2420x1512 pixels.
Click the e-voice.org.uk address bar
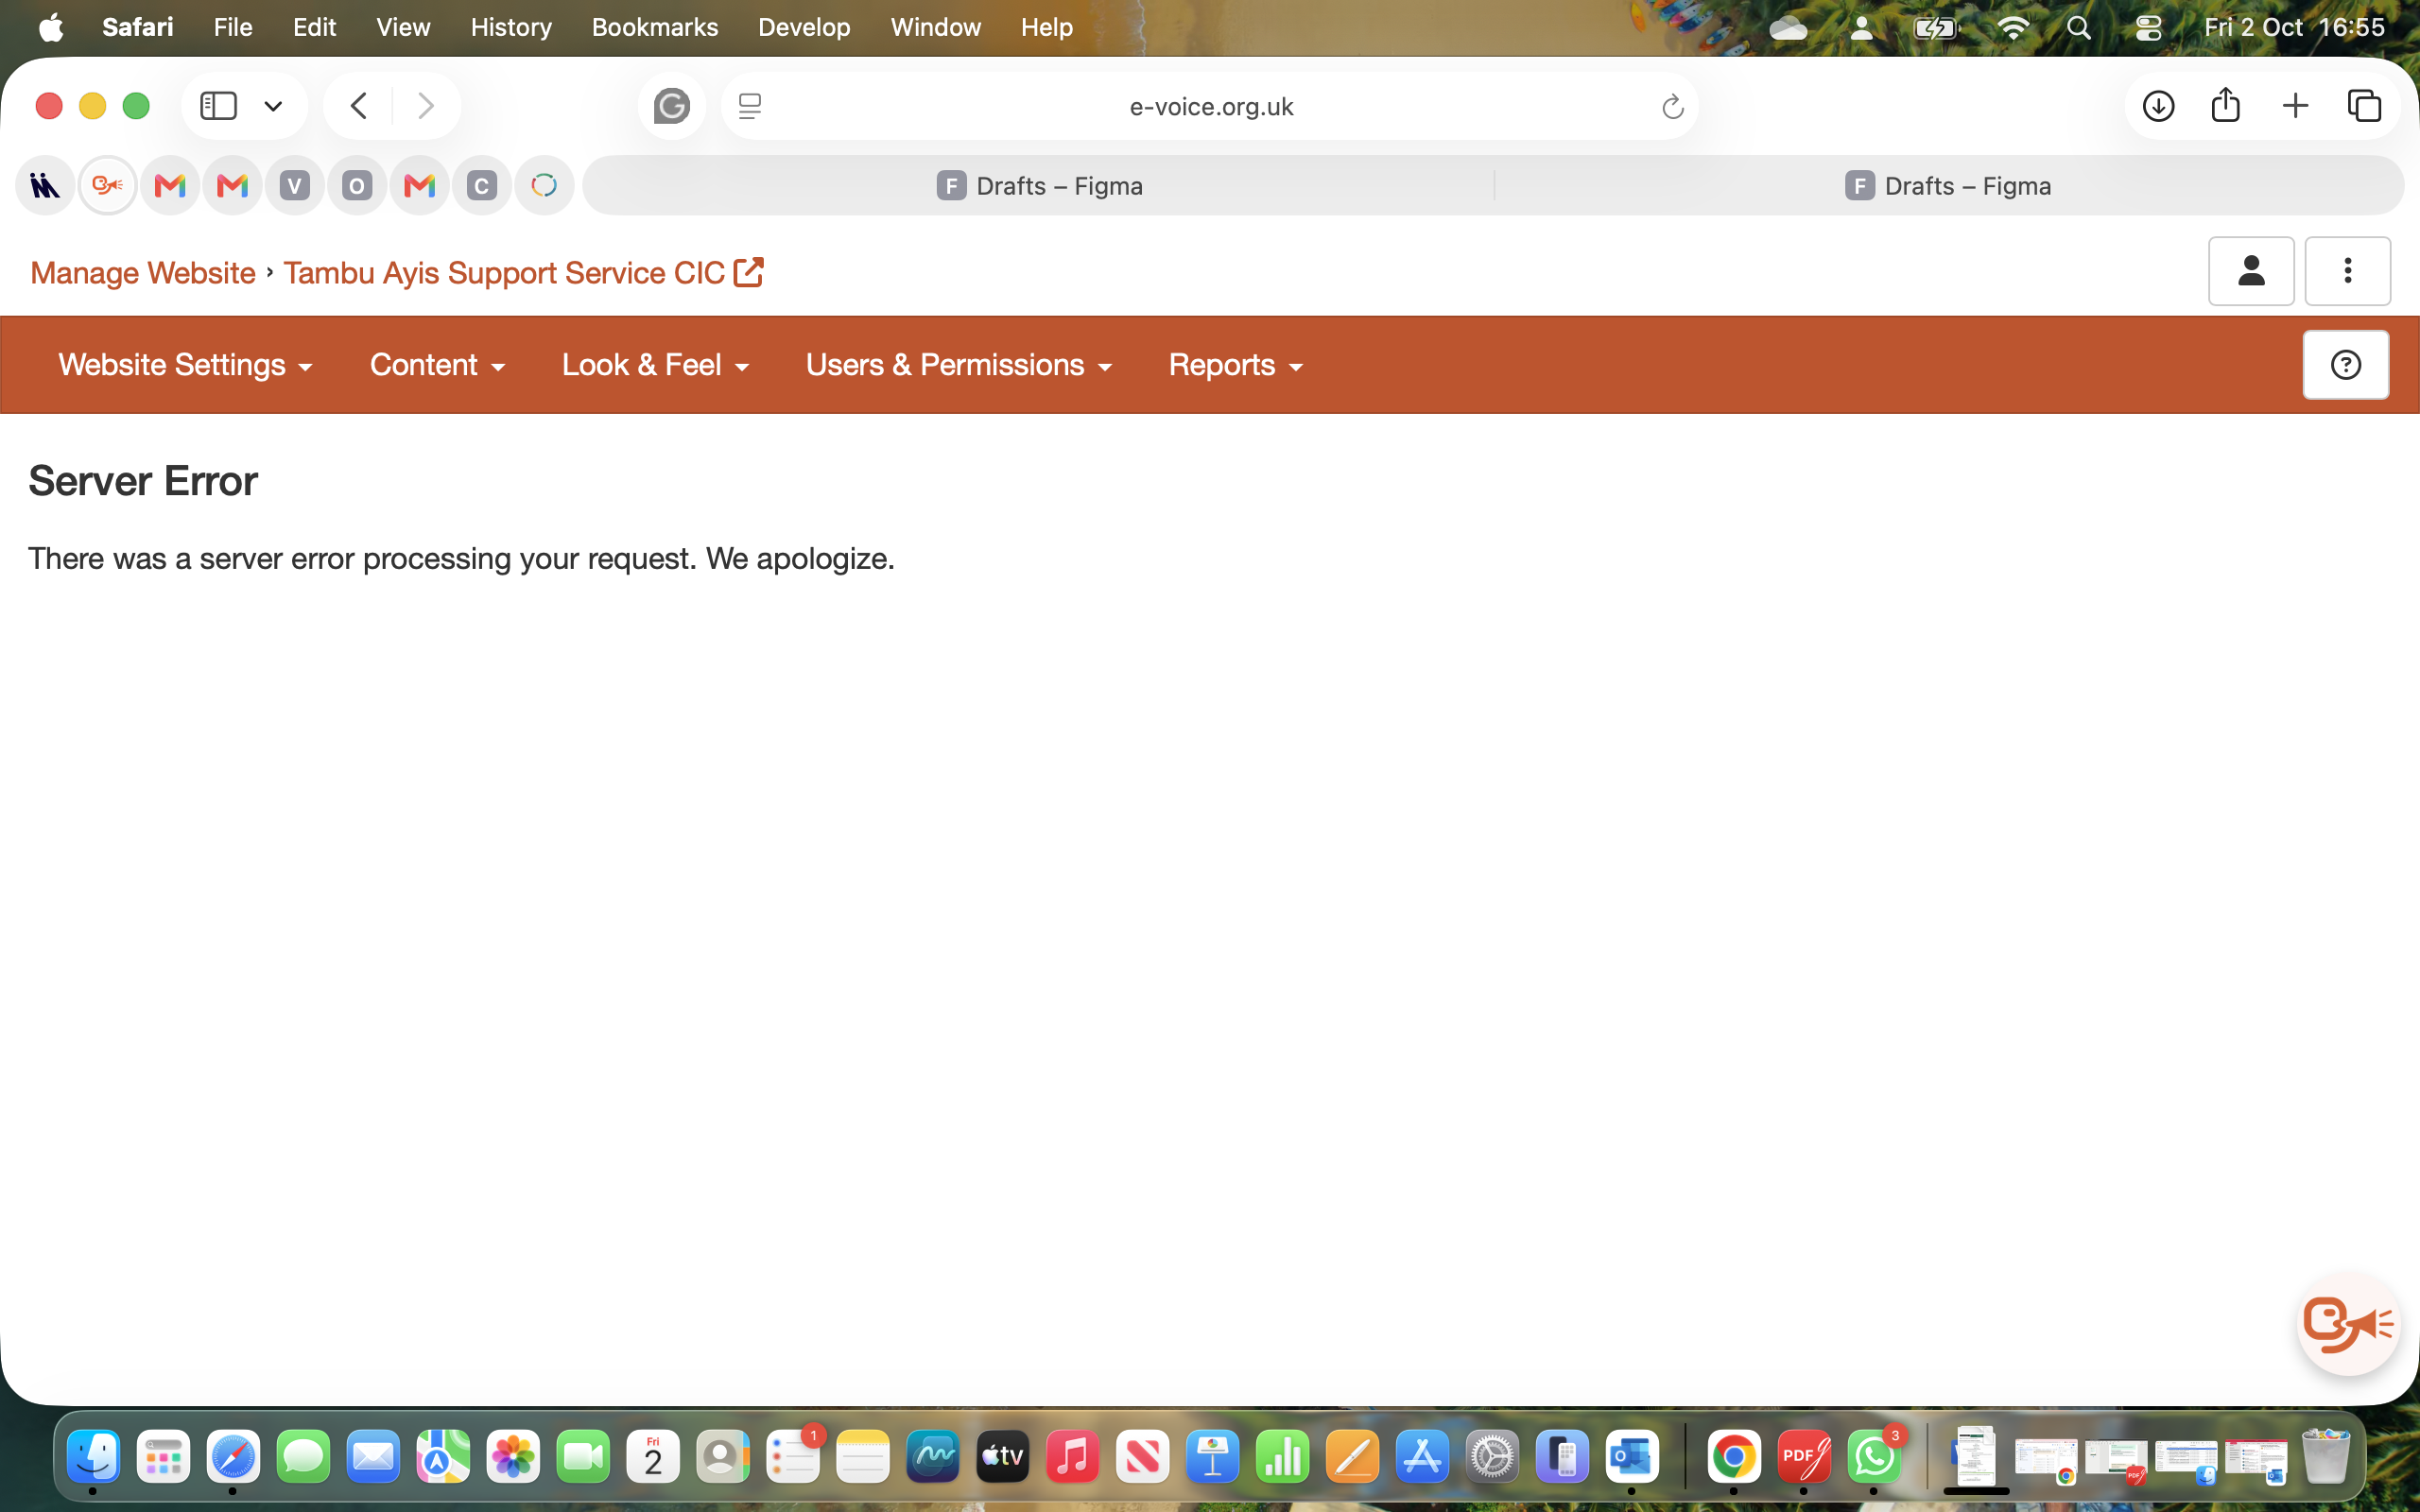pyautogui.click(x=1210, y=106)
